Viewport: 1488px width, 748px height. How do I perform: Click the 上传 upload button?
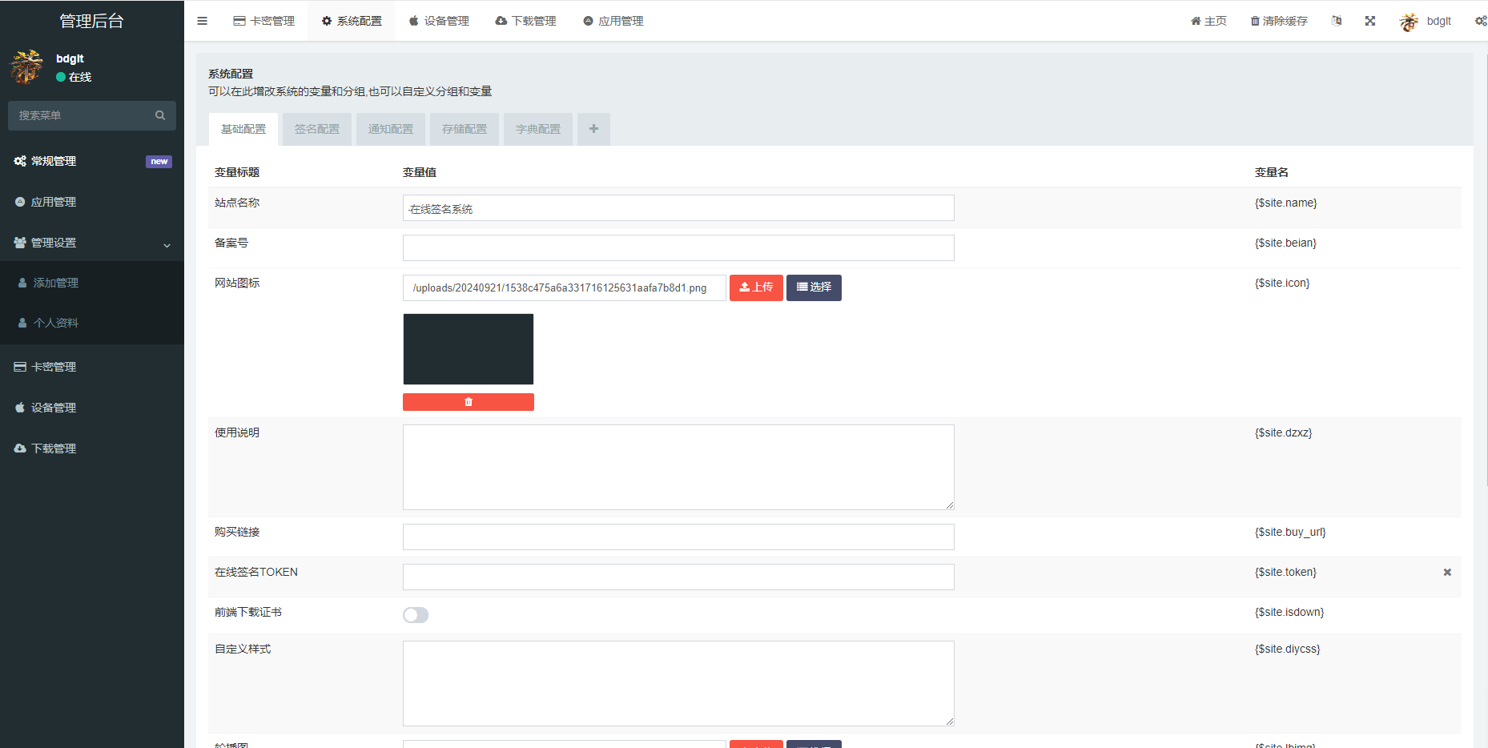point(756,288)
